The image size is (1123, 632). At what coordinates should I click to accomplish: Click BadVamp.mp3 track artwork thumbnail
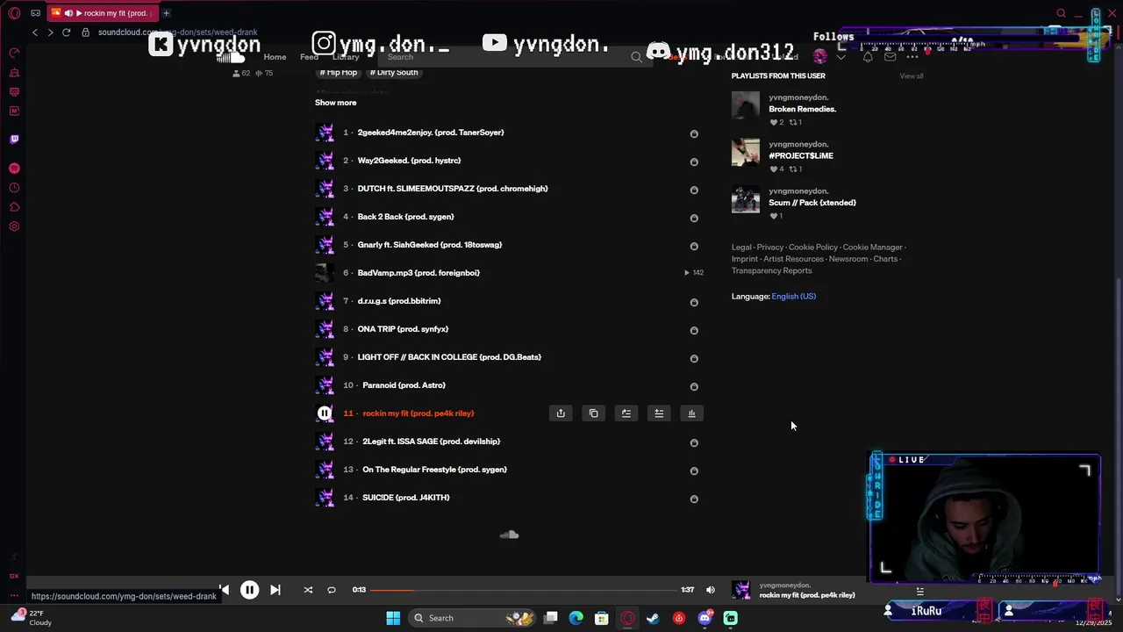325,273
